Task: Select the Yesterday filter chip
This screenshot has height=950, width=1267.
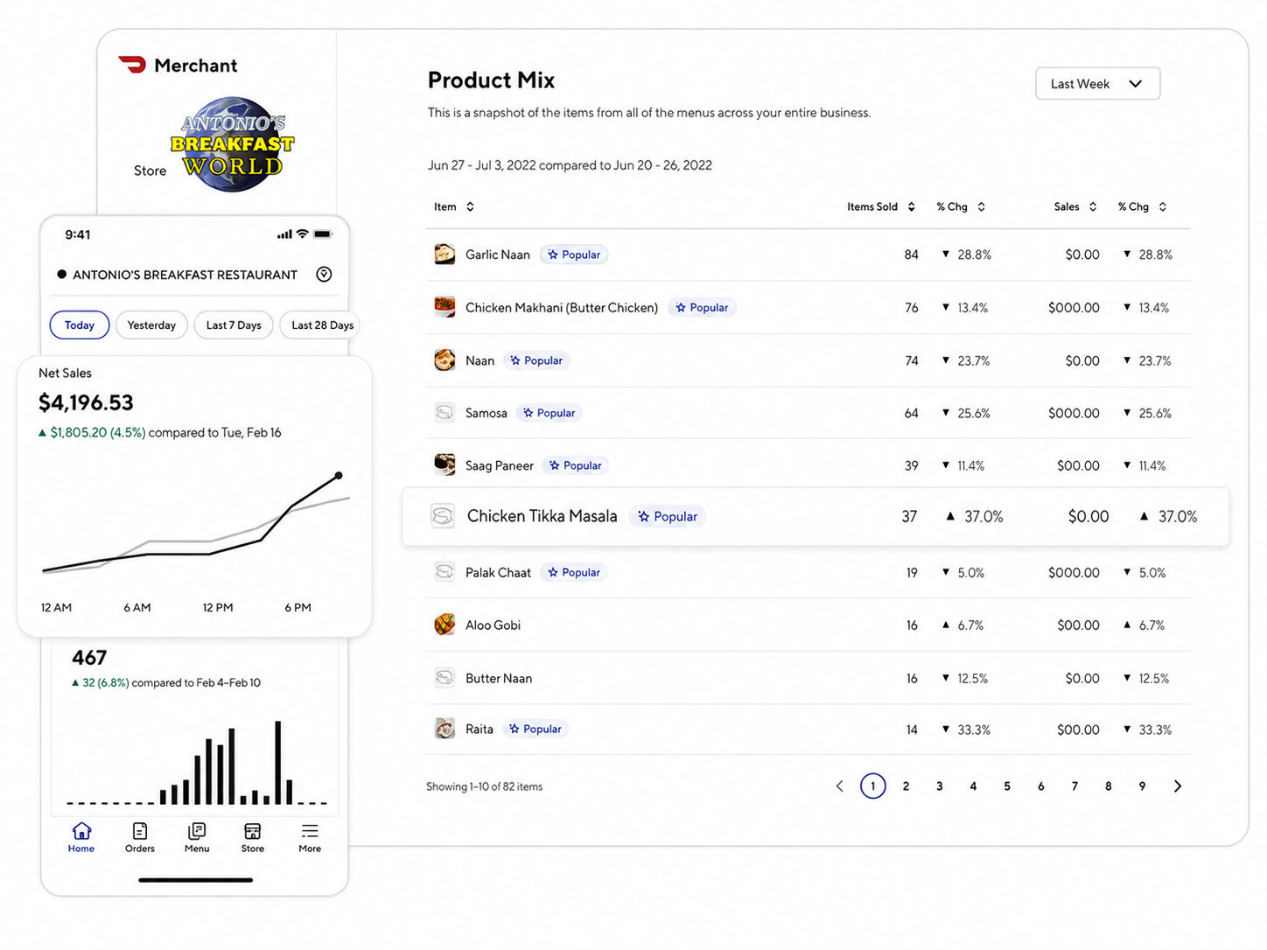Action: point(151,325)
